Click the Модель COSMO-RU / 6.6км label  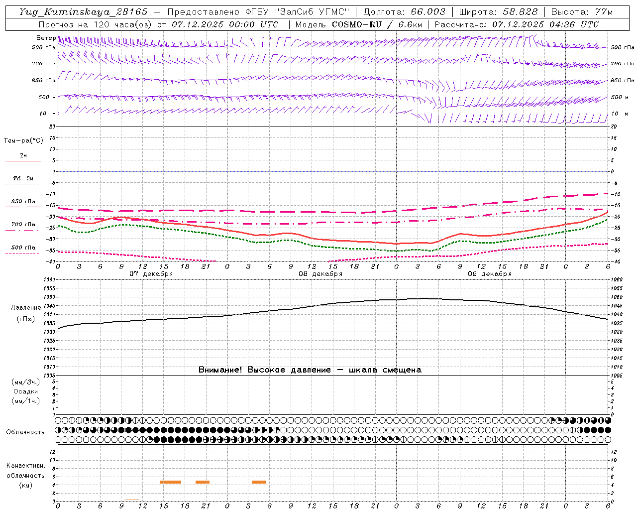359,24
